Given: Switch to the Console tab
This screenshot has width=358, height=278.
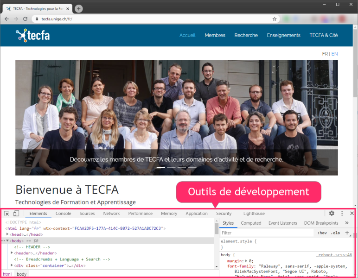Looking at the screenshot, I should click(x=63, y=214).
